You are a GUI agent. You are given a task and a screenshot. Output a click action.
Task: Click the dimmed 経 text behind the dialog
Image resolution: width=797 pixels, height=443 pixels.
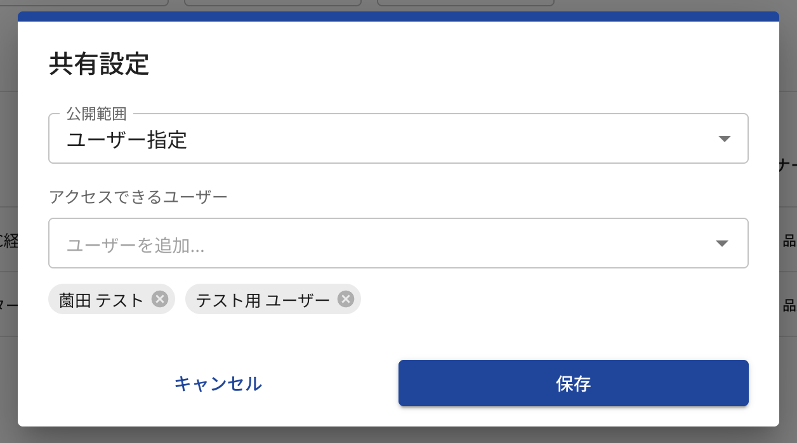9,241
